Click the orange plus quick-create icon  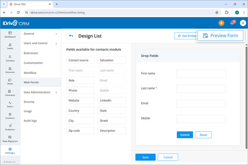tap(221, 23)
